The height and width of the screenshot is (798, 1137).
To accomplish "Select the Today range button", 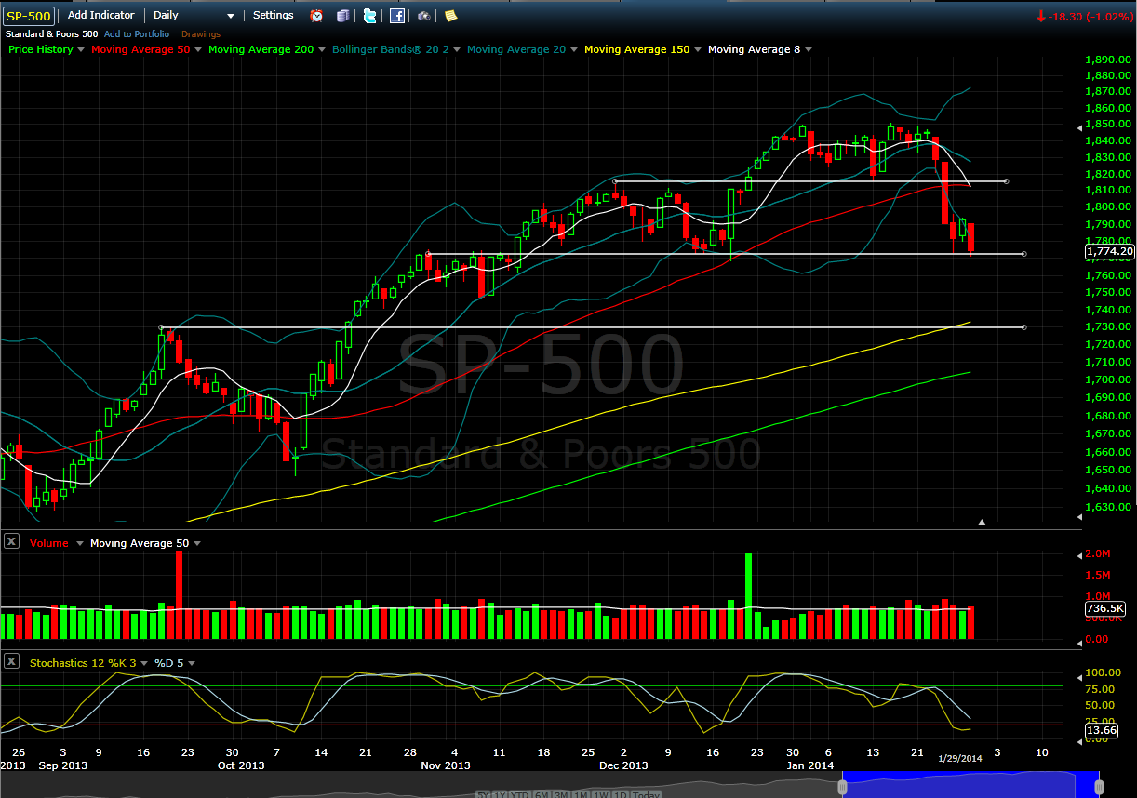I will click(x=646, y=794).
